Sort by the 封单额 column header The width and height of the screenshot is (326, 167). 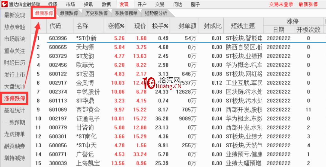[x=187, y=26]
